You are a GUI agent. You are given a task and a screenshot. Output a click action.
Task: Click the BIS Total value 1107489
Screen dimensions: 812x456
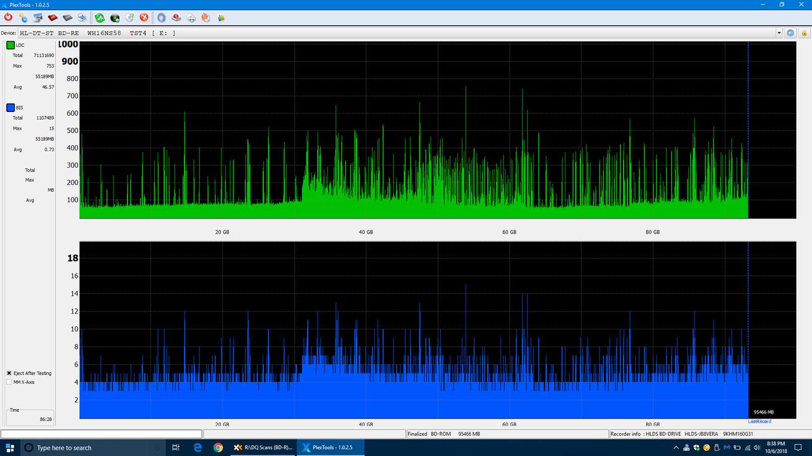(45, 118)
